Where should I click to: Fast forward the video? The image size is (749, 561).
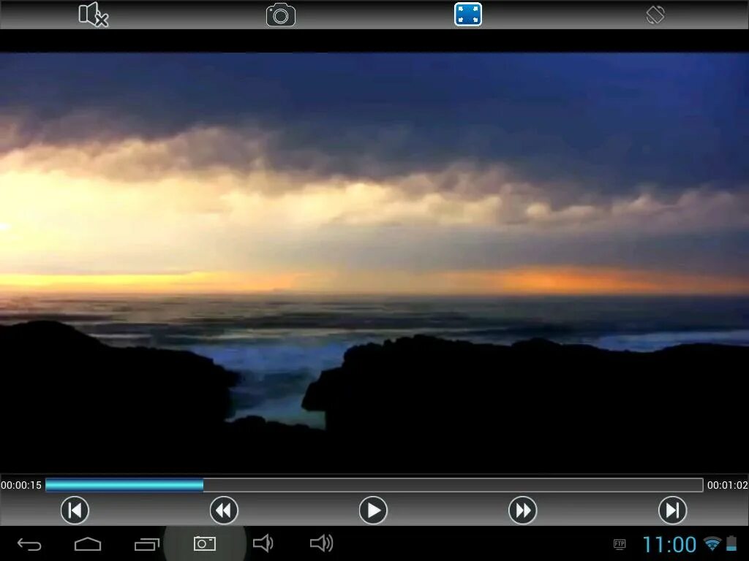522,510
